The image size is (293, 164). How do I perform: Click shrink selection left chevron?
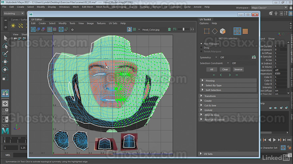(221, 75)
